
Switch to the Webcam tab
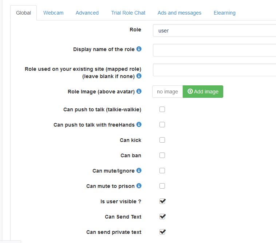(x=53, y=13)
